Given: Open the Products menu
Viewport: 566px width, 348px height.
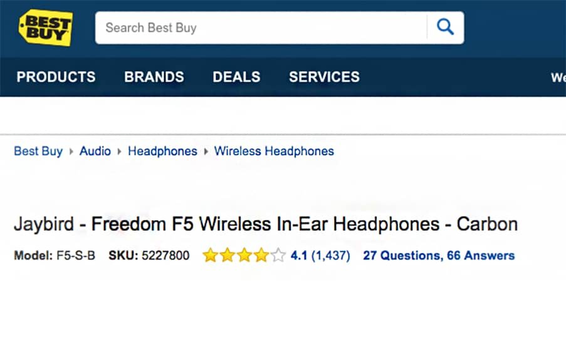Looking at the screenshot, I should [x=56, y=77].
